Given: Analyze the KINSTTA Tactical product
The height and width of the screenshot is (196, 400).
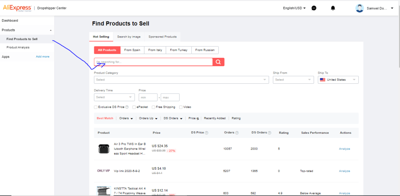Looking at the screenshot, I should pos(344,193).
